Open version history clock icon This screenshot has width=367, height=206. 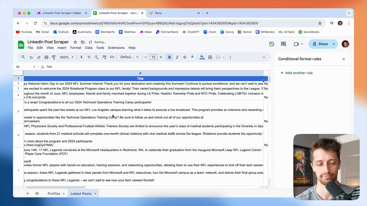click(x=272, y=44)
